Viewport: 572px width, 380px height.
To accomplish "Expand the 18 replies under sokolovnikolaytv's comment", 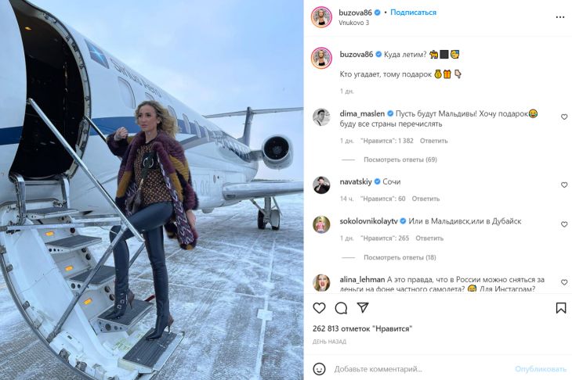I will [400, 257].
